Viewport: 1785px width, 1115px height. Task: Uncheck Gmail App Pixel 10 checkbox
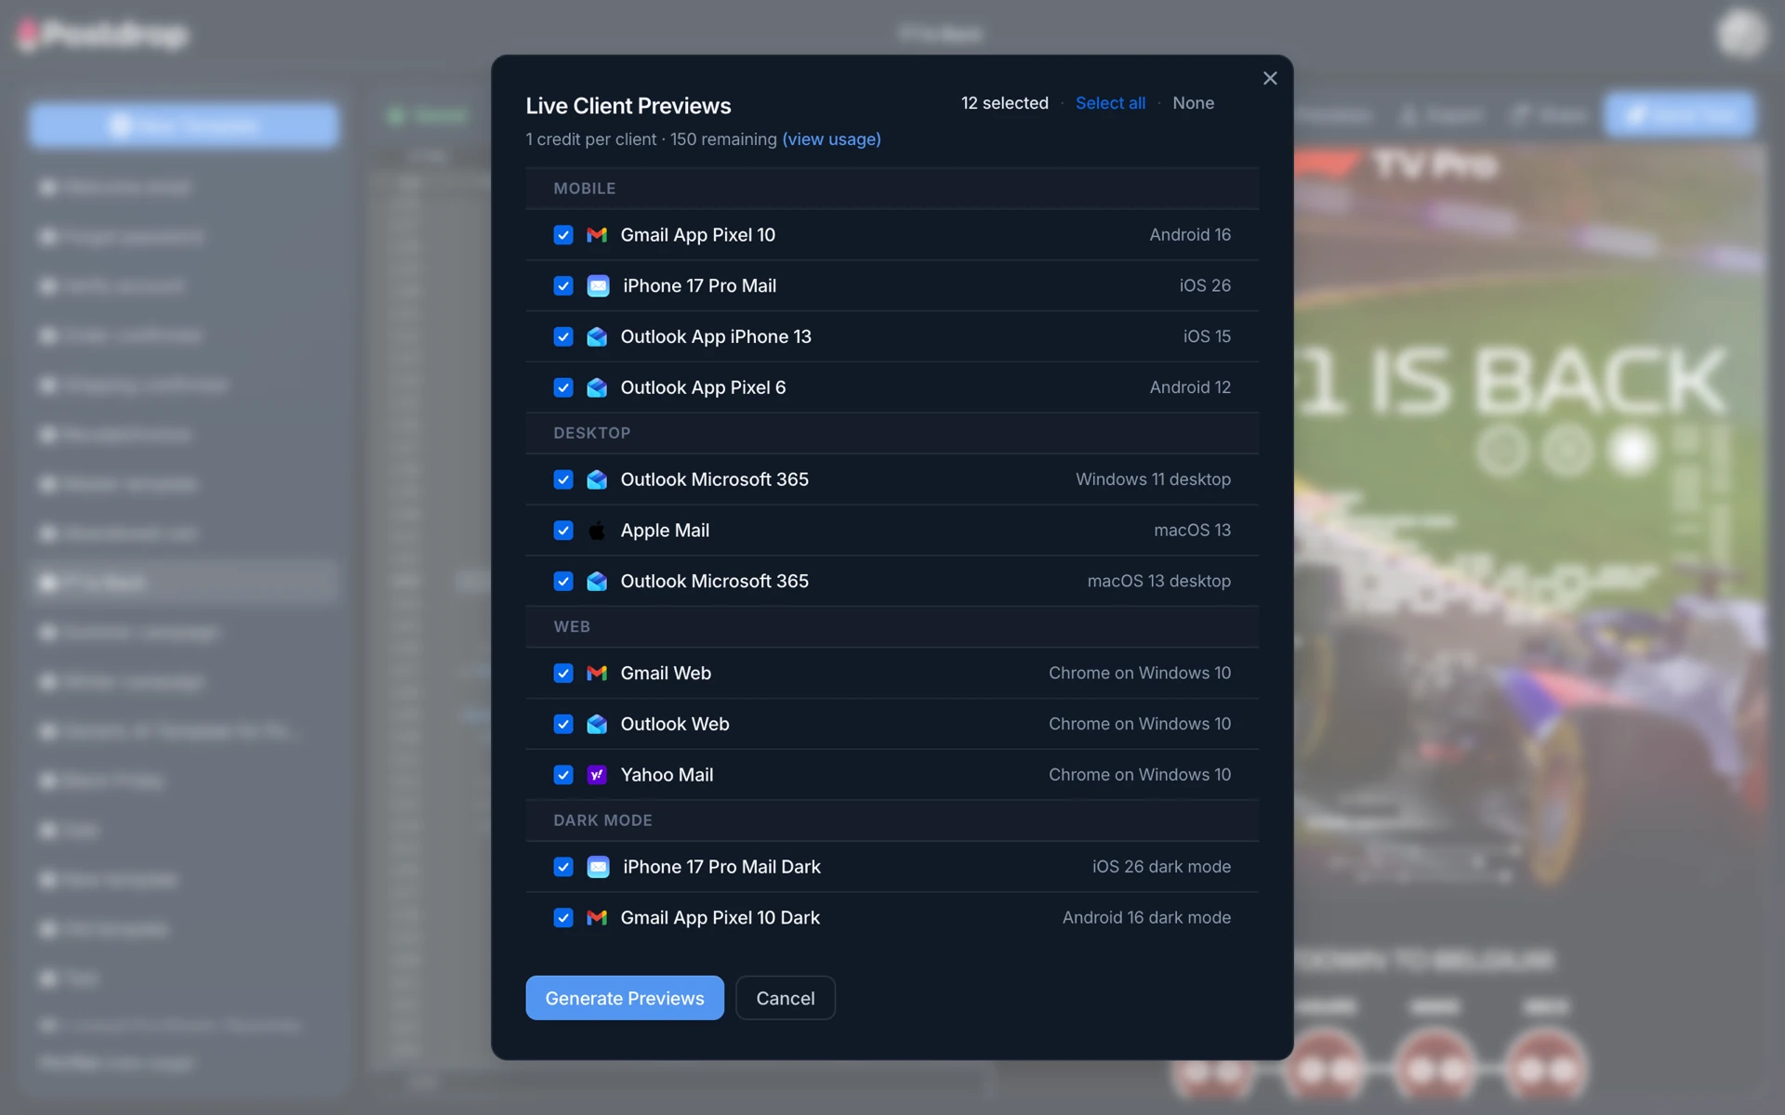pyautogui.click(x=563, y=235)
